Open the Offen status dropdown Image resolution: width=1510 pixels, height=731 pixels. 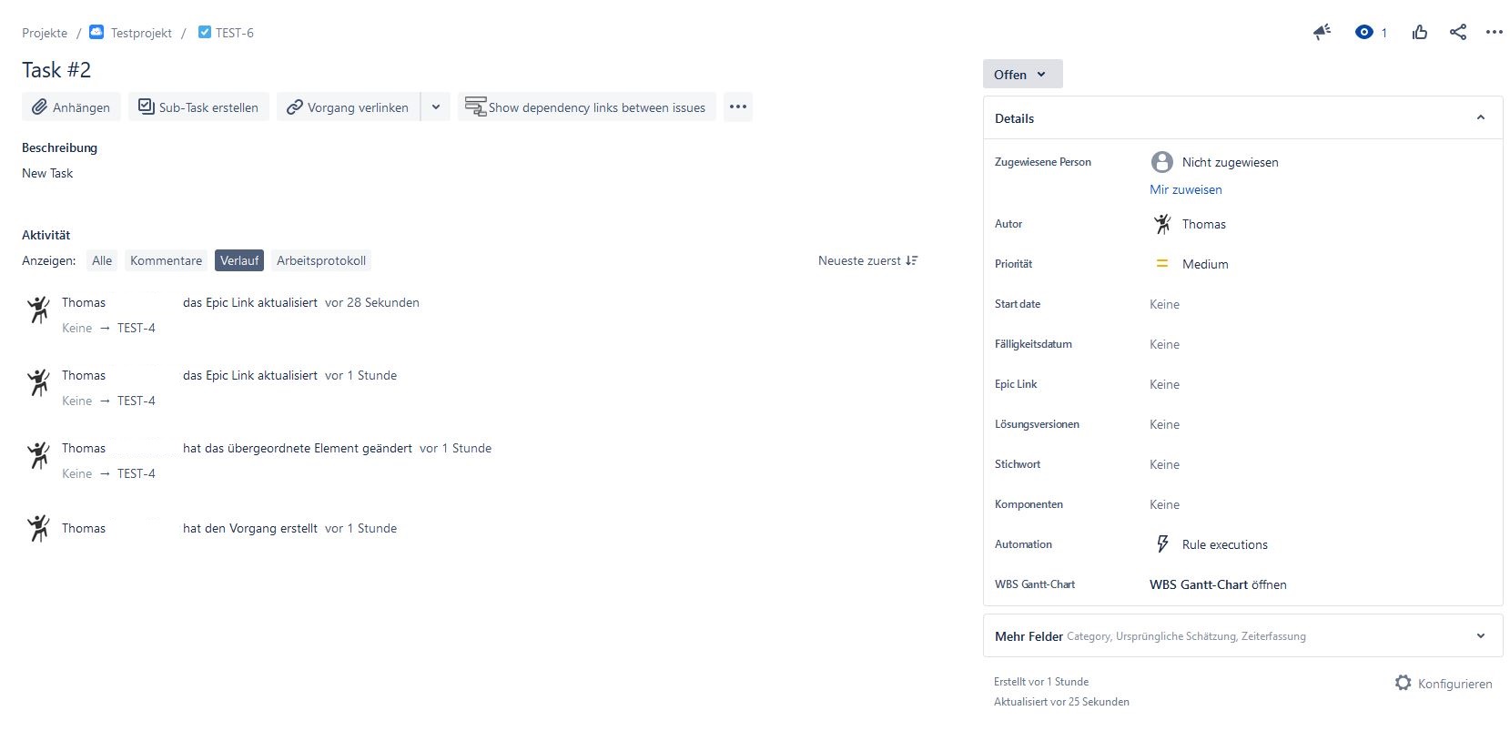[x=1021, y=74]
